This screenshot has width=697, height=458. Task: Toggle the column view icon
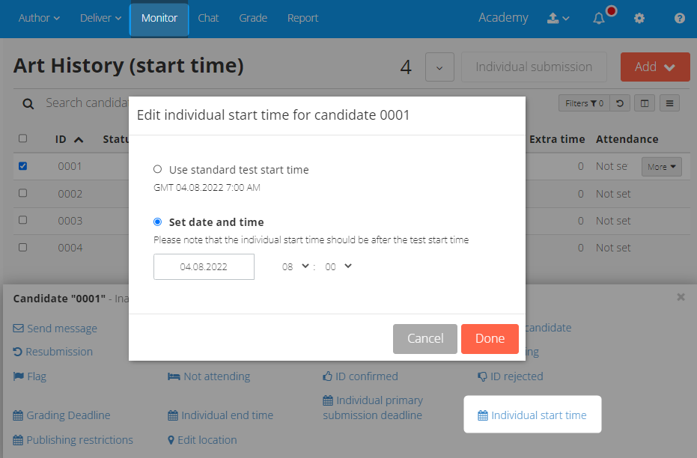tap(645, 103)
